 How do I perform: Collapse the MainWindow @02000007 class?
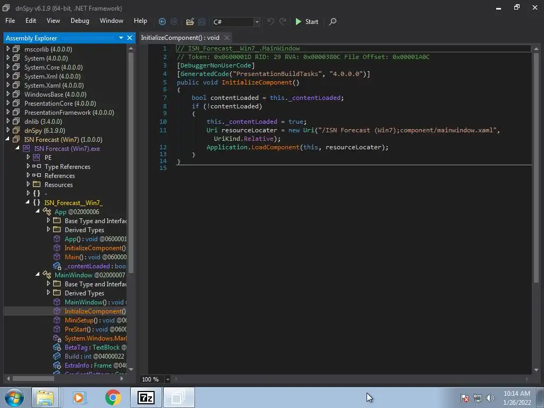click(x=38, y=275)
